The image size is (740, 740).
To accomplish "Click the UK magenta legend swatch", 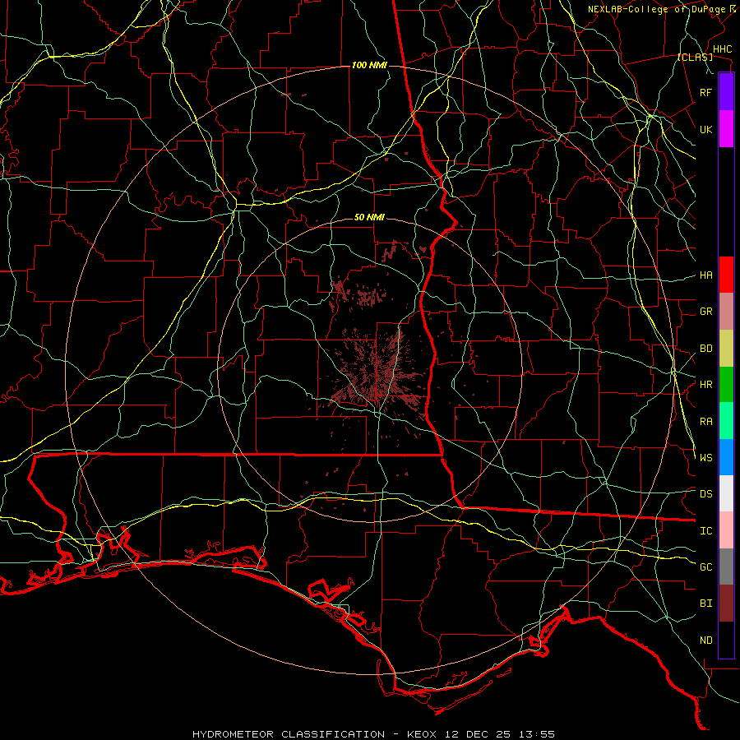I will 726,129.
